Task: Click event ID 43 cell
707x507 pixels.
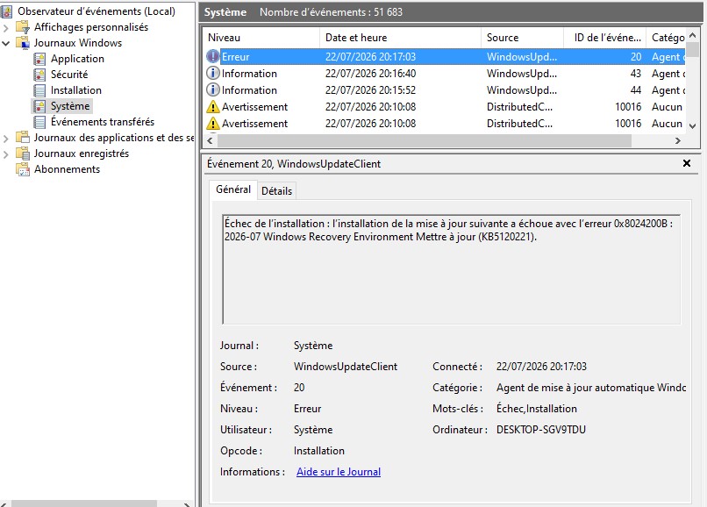Action: [x=635, y=74]
